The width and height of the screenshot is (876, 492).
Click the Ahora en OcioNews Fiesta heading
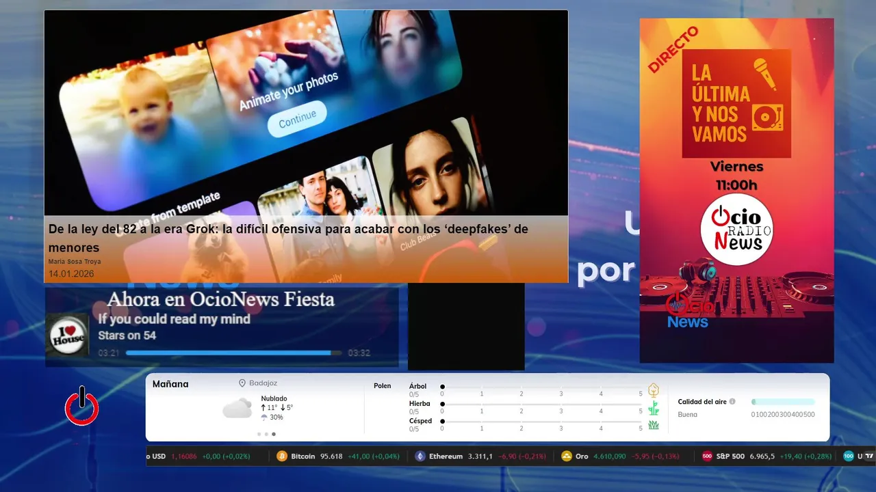pos(221,299)
